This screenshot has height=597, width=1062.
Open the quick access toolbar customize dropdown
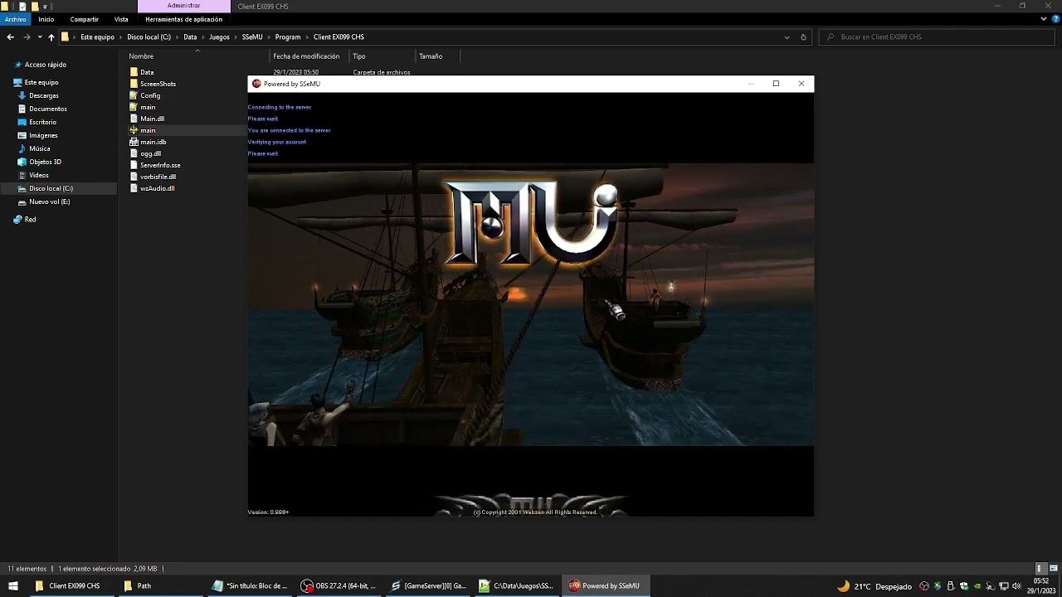point(46,6)
